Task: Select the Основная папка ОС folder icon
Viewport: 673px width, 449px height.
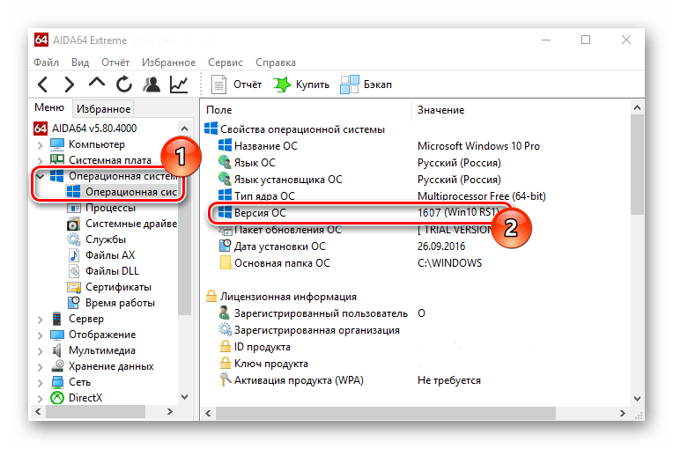Action: (x=226, y=262)
